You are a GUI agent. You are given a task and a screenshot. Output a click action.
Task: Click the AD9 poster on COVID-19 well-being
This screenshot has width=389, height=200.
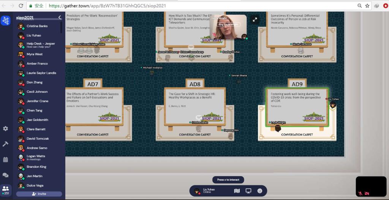point(297,107)
